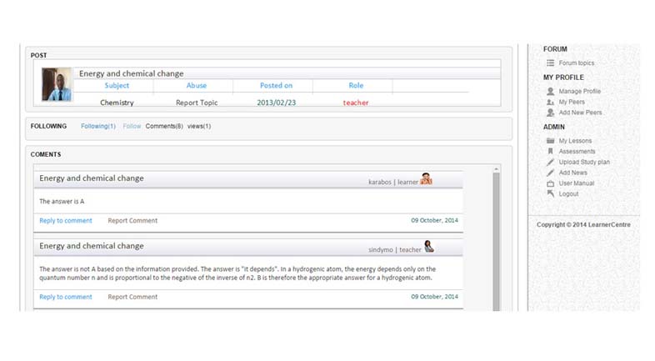Click the Add New Peers icon

550,113
